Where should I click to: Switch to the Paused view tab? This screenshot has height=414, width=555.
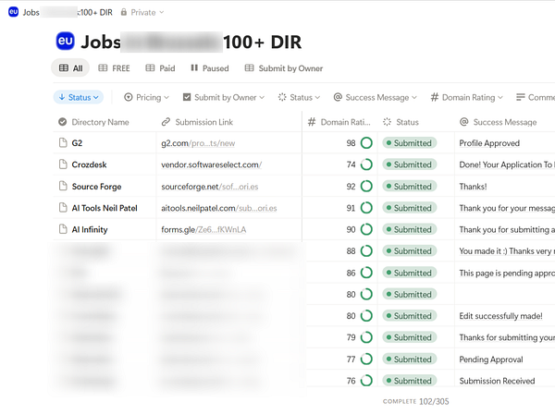210,67
